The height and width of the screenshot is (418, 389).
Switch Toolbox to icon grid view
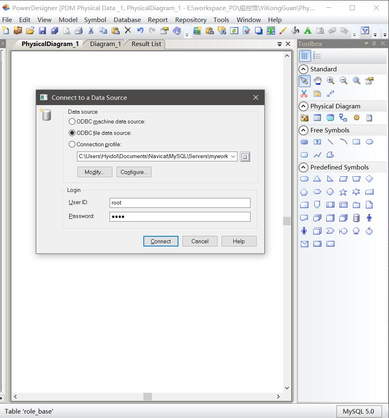click(x=305, y=56)
